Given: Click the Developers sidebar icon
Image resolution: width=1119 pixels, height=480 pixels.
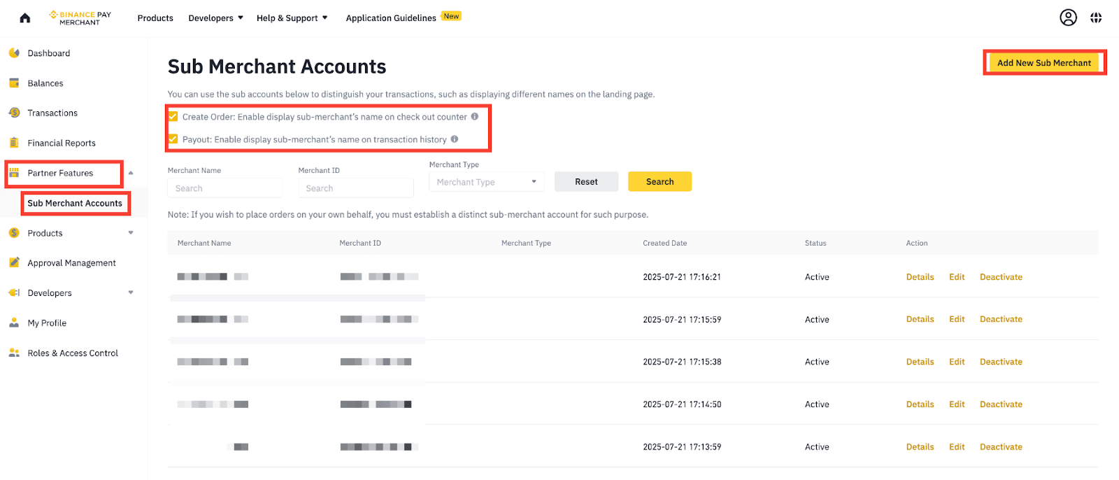Looking at the screenshot, I should [x=14, y=293].
